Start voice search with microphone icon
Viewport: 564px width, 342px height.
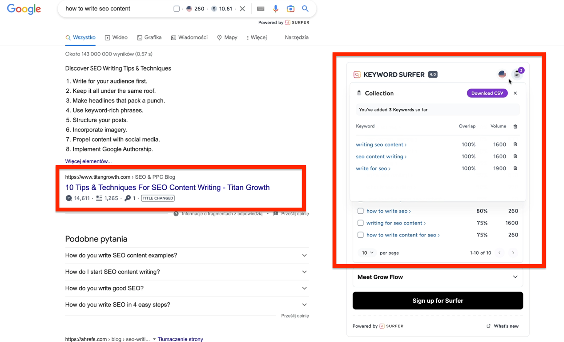coord(275,8)
